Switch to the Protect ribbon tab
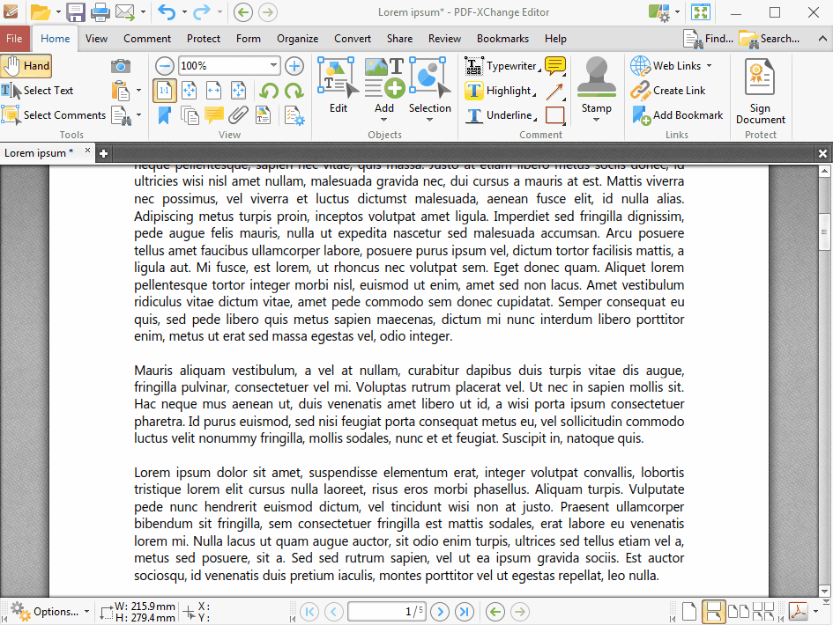 pos(204,39)
